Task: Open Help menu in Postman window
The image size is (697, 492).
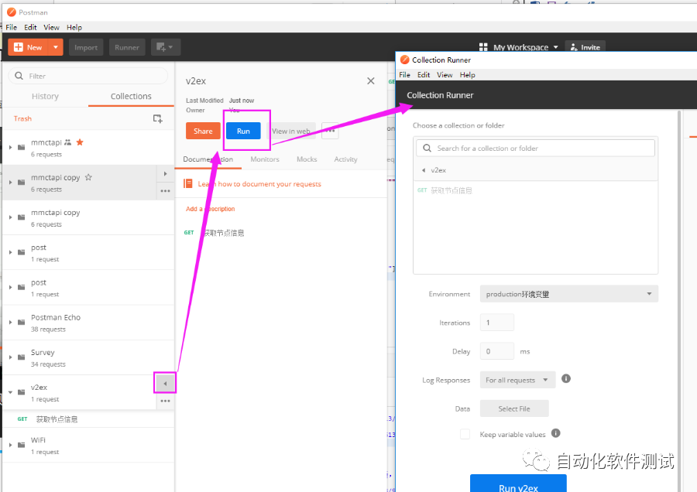Action: [x=74, y=27]
